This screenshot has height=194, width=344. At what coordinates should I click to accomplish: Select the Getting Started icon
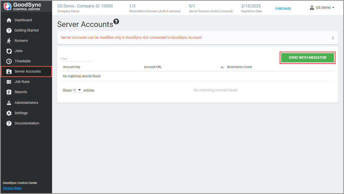[x=9, y=30]
